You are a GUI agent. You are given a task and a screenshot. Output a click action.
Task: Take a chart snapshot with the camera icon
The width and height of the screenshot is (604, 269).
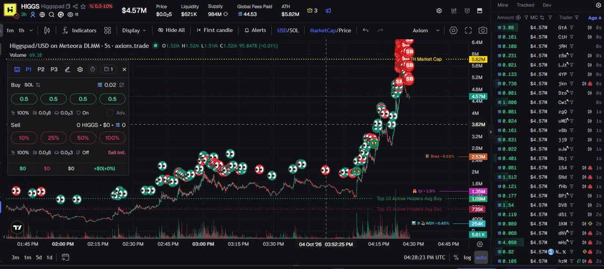482,30
